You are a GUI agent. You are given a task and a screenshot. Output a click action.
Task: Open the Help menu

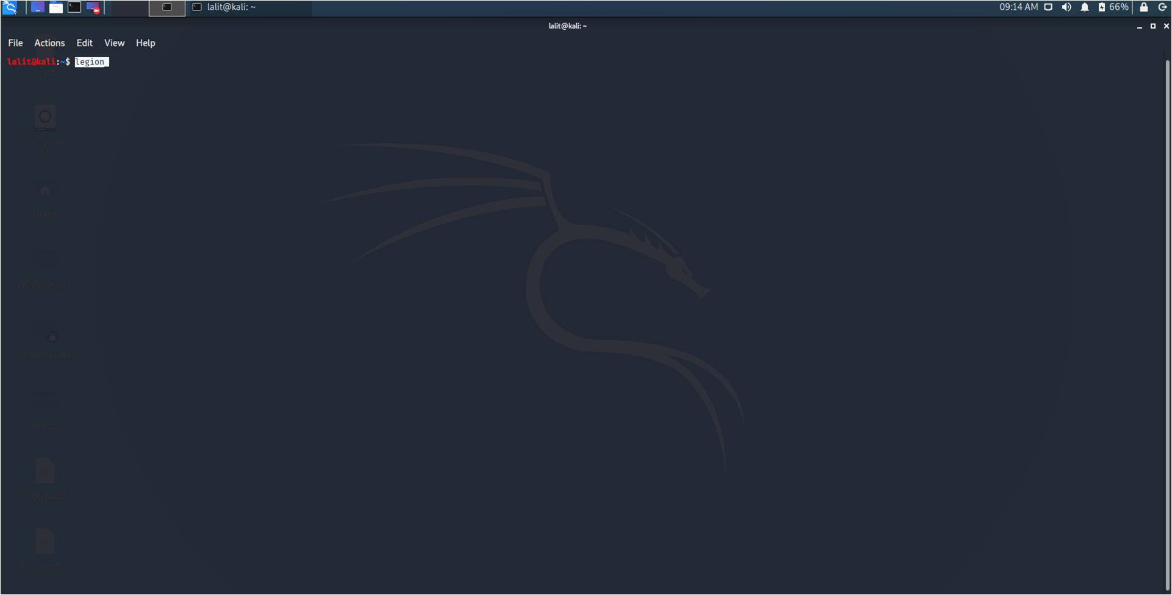click(146, 43)
